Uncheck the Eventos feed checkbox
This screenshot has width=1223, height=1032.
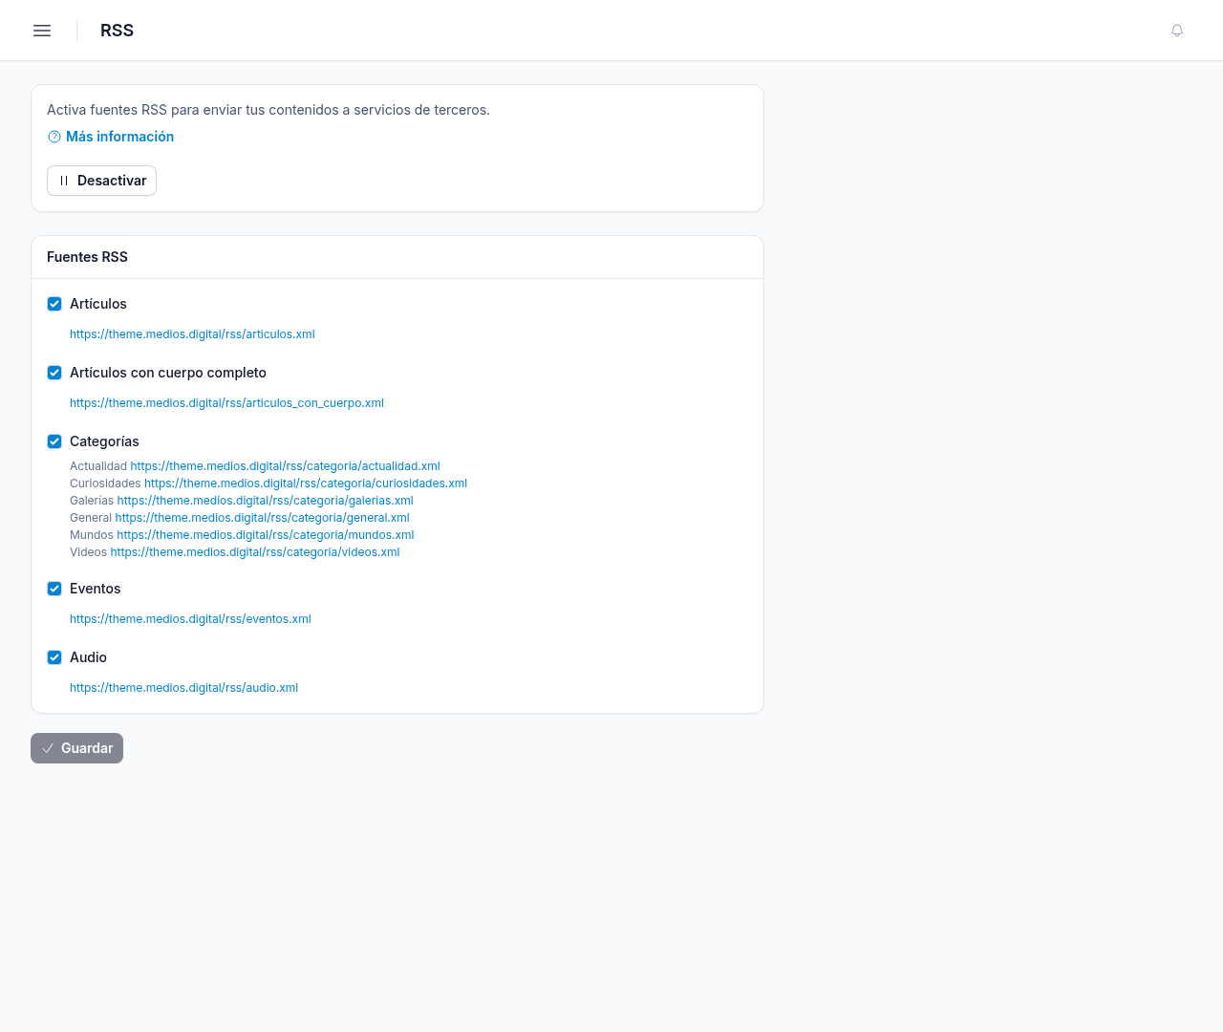[54, 589]
